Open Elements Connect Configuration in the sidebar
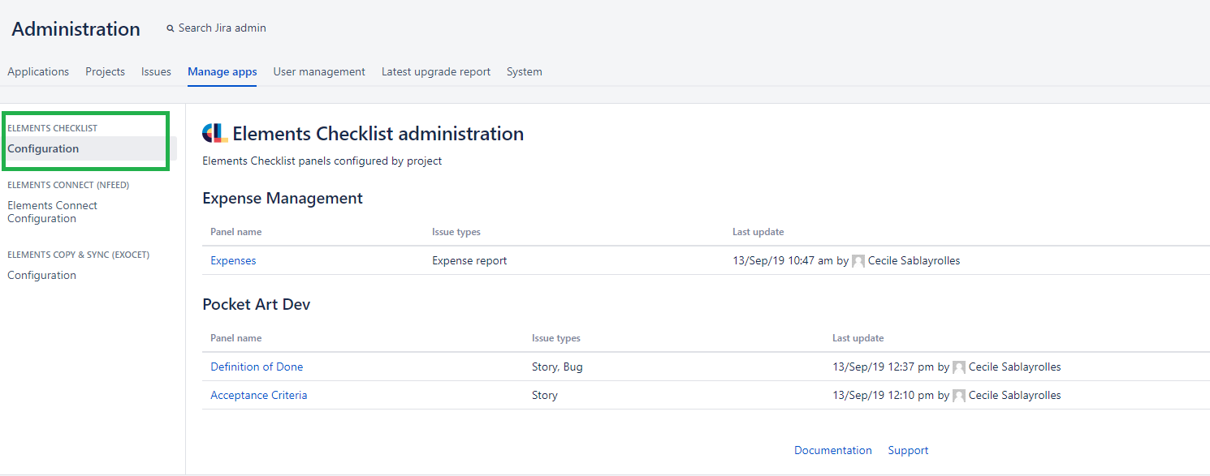Image resolution: width=1210 pixels, height=476 pixels. (x=52, y=212)
